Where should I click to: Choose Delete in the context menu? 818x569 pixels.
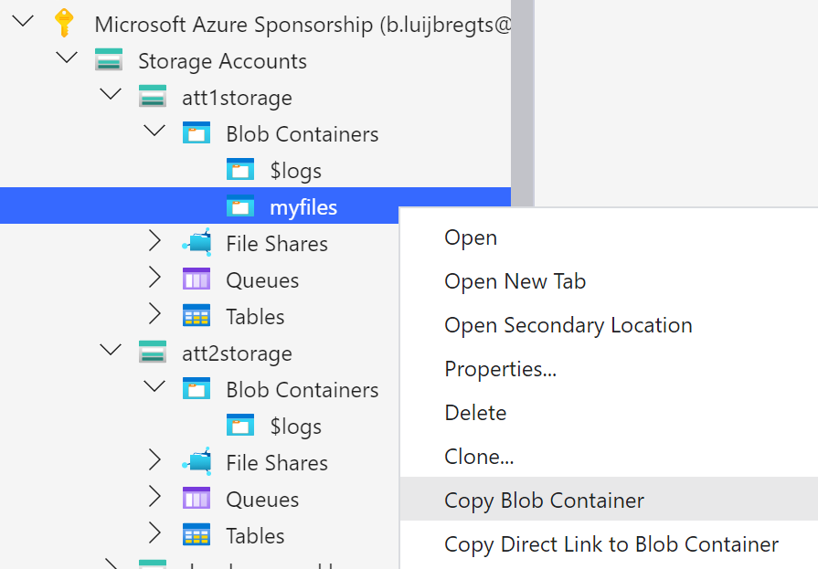475,413
